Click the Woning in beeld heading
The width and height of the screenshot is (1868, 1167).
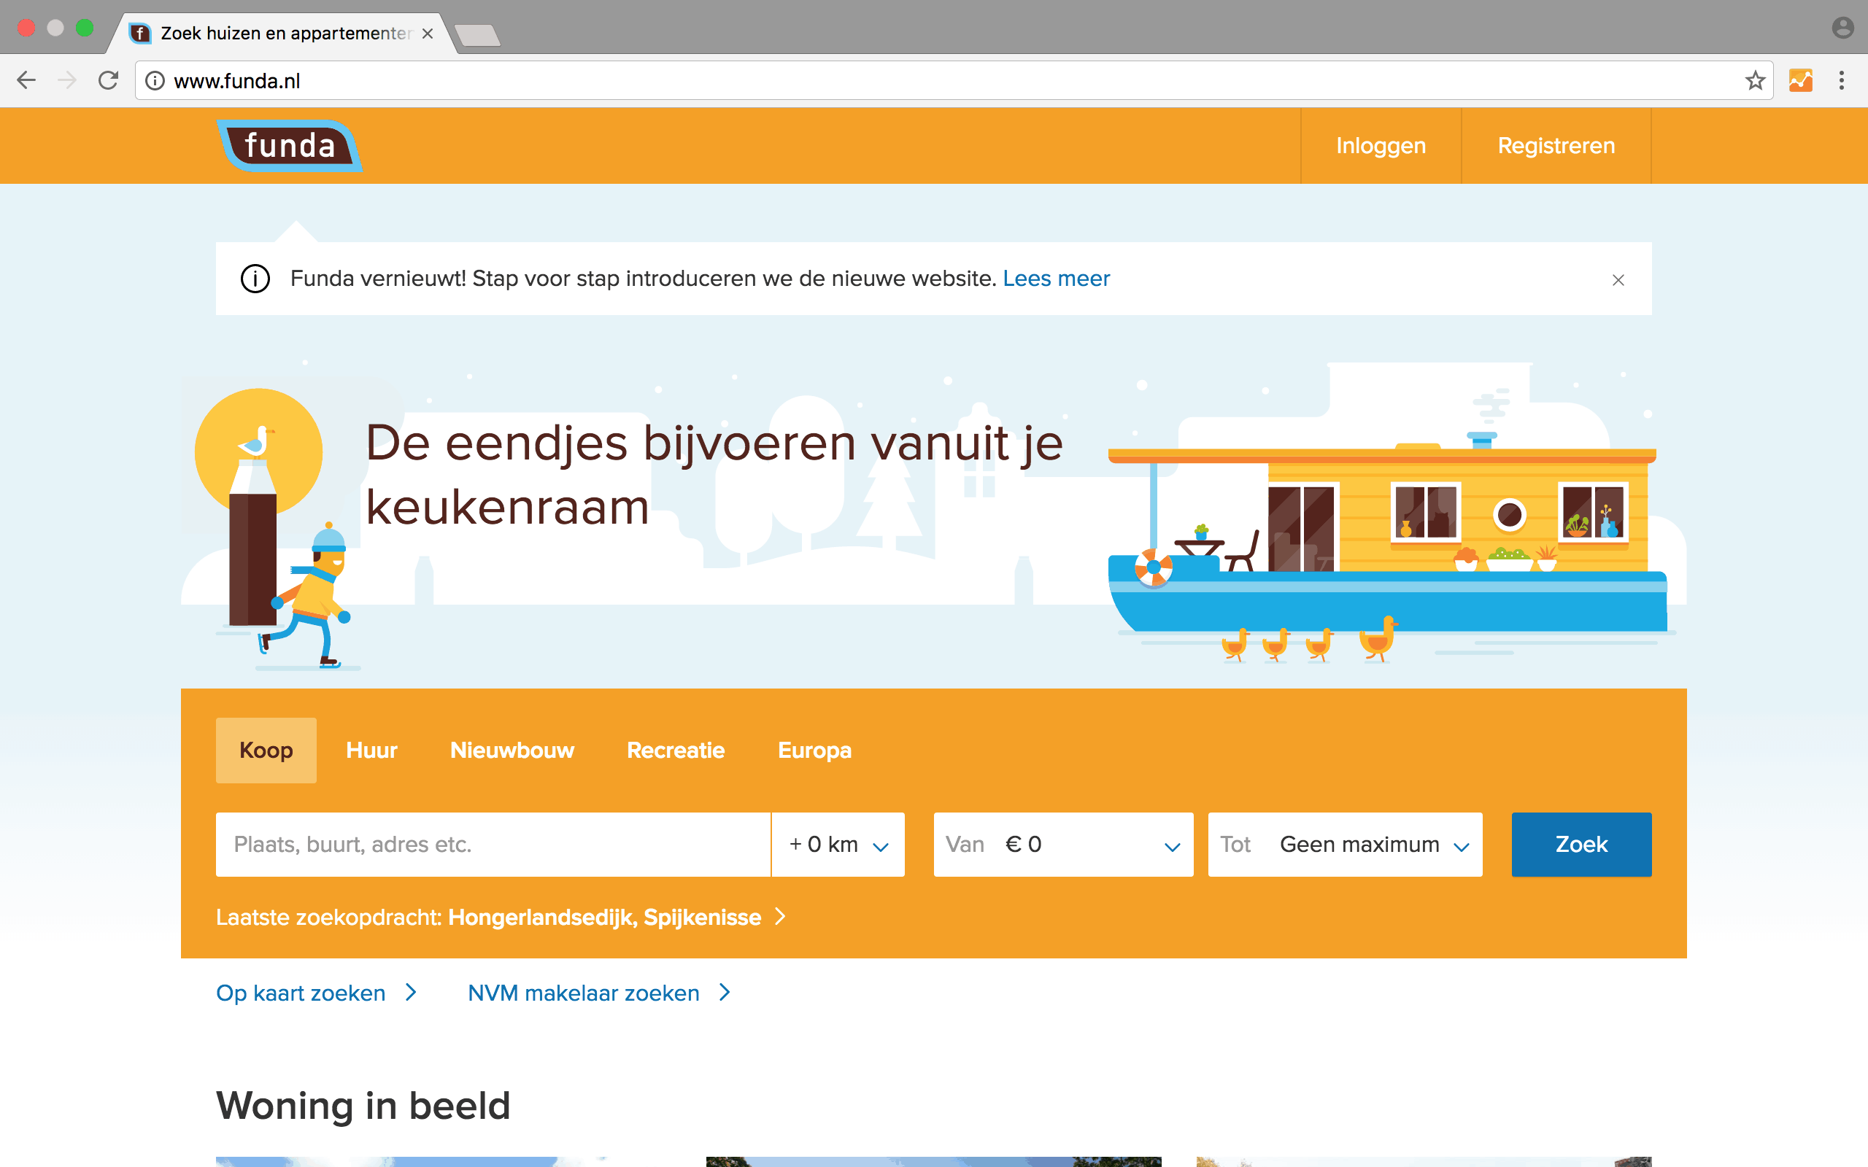[x=363, y=1105]
